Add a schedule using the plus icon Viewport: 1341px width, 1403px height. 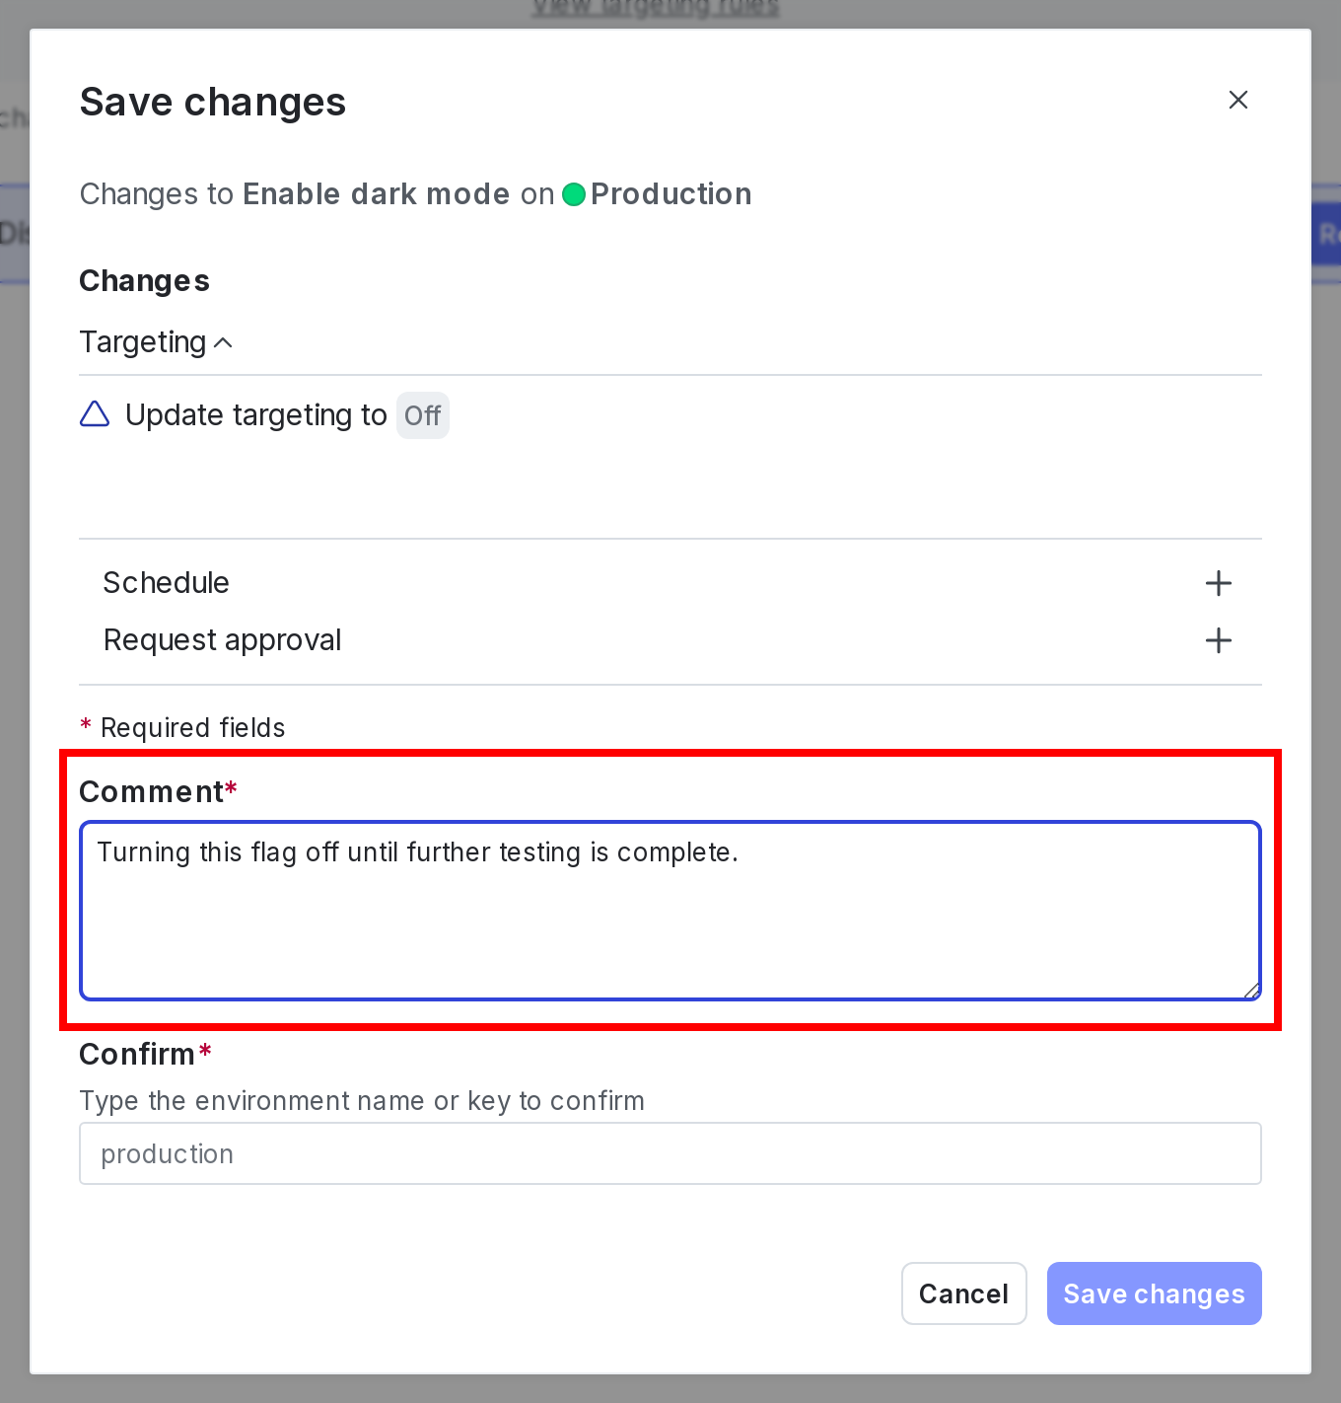tap(1219, 583)
